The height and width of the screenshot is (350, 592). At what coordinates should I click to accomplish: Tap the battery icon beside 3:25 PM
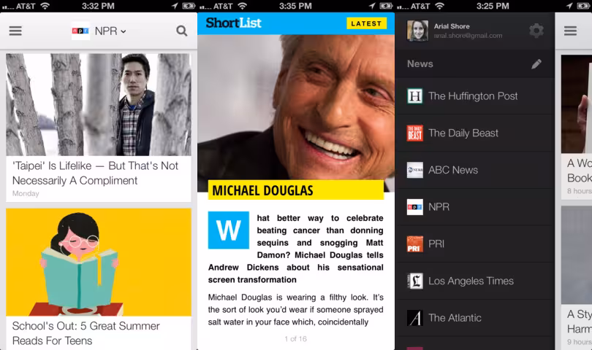(583, 6)
